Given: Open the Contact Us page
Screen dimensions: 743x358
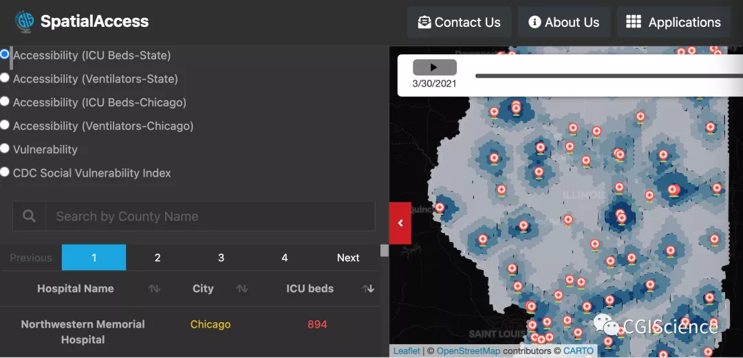Looking at the screenshot, I should pyautogui.click(x=458, y=23).
